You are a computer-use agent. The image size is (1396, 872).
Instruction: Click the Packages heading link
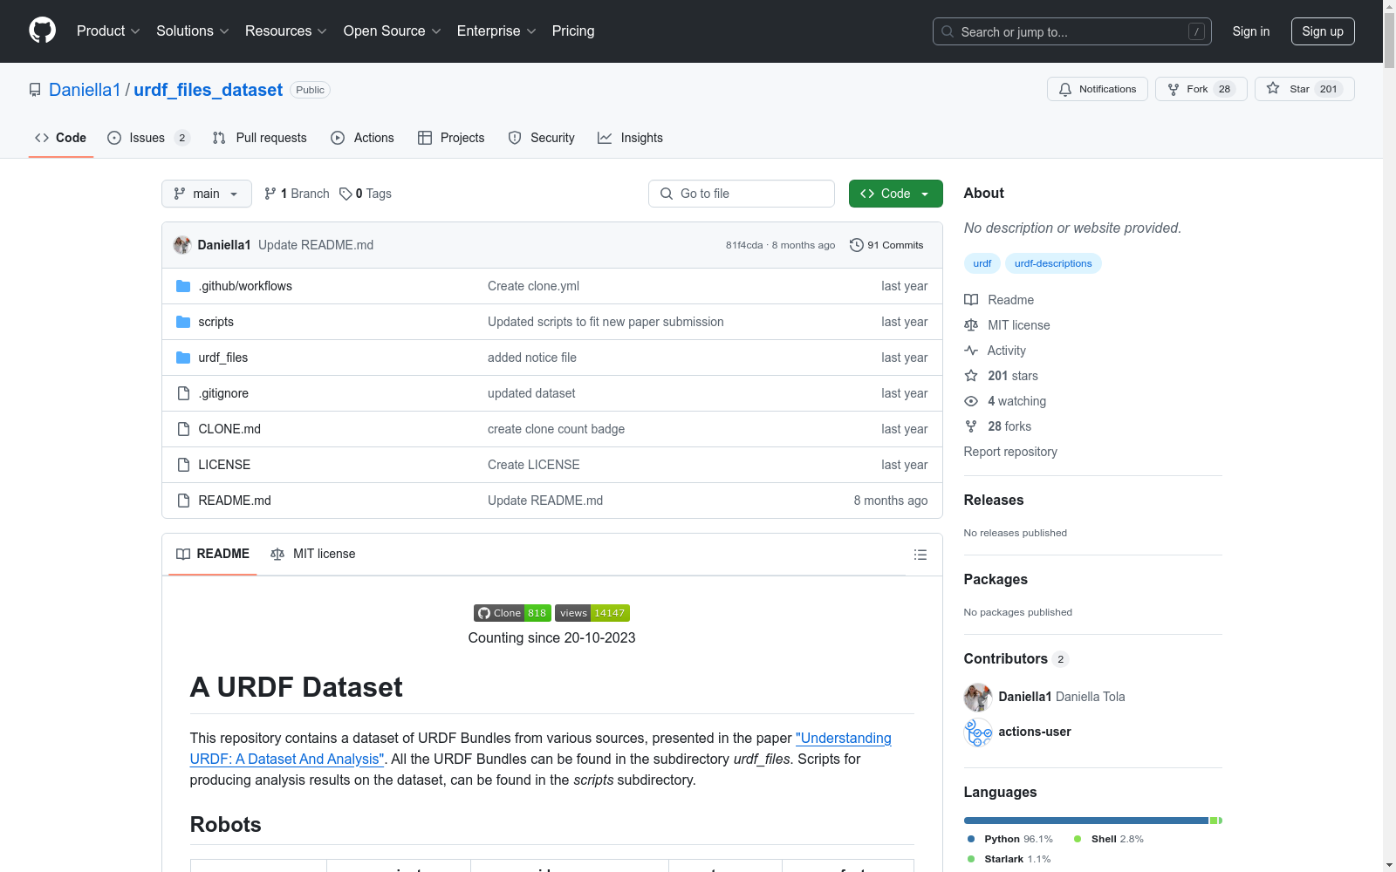[x=996, y=580]
